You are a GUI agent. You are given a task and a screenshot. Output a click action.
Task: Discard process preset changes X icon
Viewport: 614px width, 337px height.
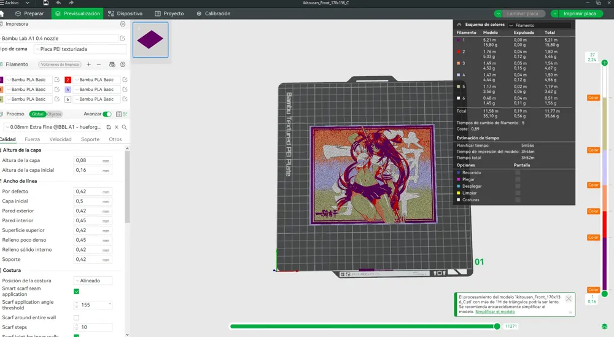click(116, 127)
